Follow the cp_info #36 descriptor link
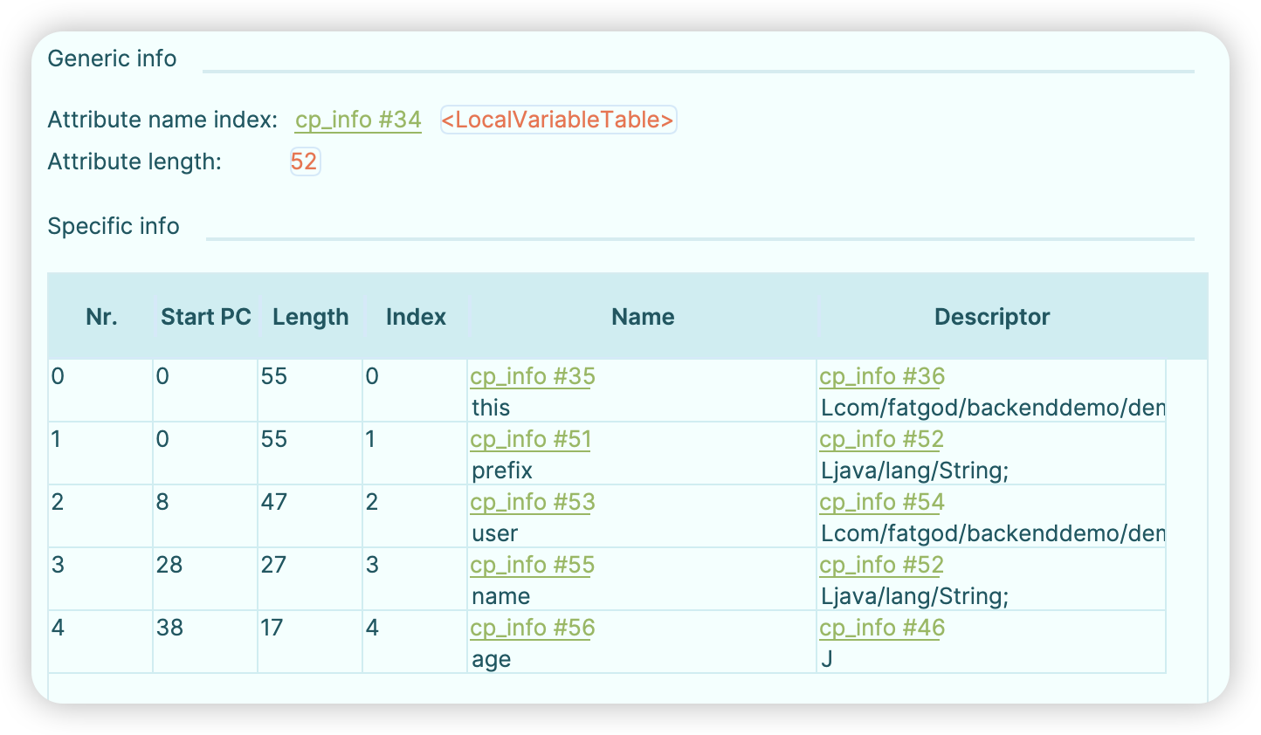Viewport: 1261px width, 735px height. tap(881, 376)
